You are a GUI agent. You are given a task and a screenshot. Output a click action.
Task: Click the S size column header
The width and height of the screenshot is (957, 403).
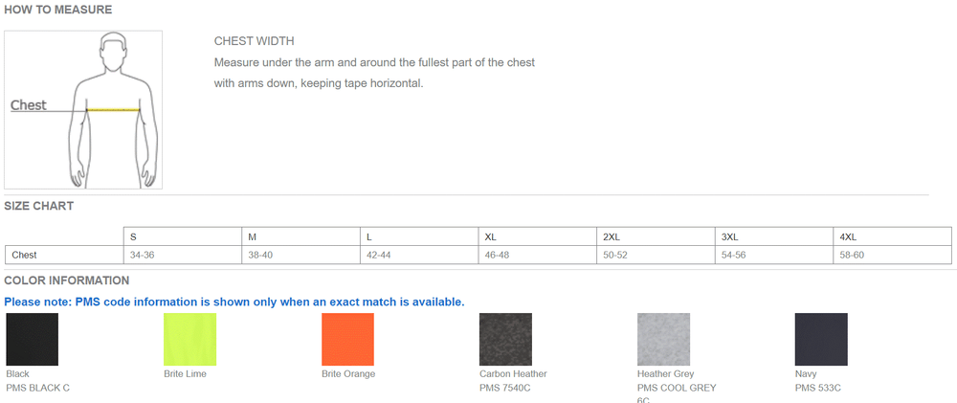133,236
